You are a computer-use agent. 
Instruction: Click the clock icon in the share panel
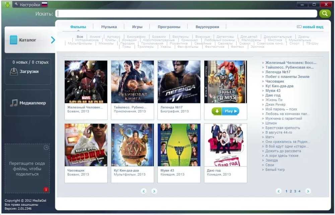pyautogui.click(x=46, y=147)
